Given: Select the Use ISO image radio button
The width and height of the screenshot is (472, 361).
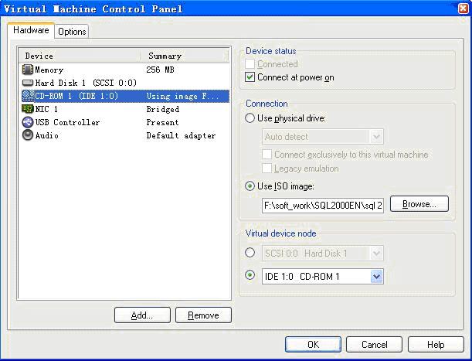Looking at the screenshot, I should coord(250,186).
